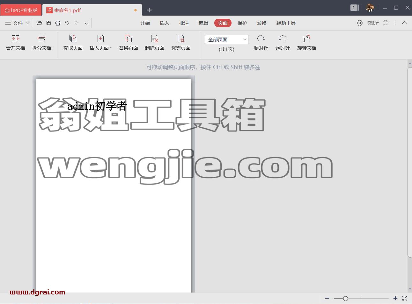Toggle fullscreen view icon
Image resolution: width=412 pixels, height=304 pixels.
(405, 298)
